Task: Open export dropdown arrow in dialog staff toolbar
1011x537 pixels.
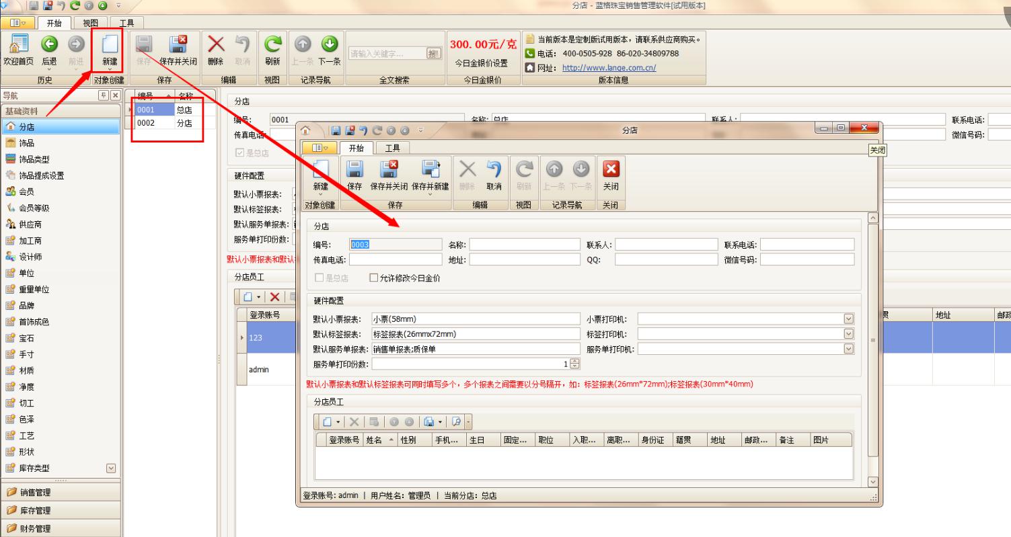Action: pyautogui.click(x=441, y=422)
